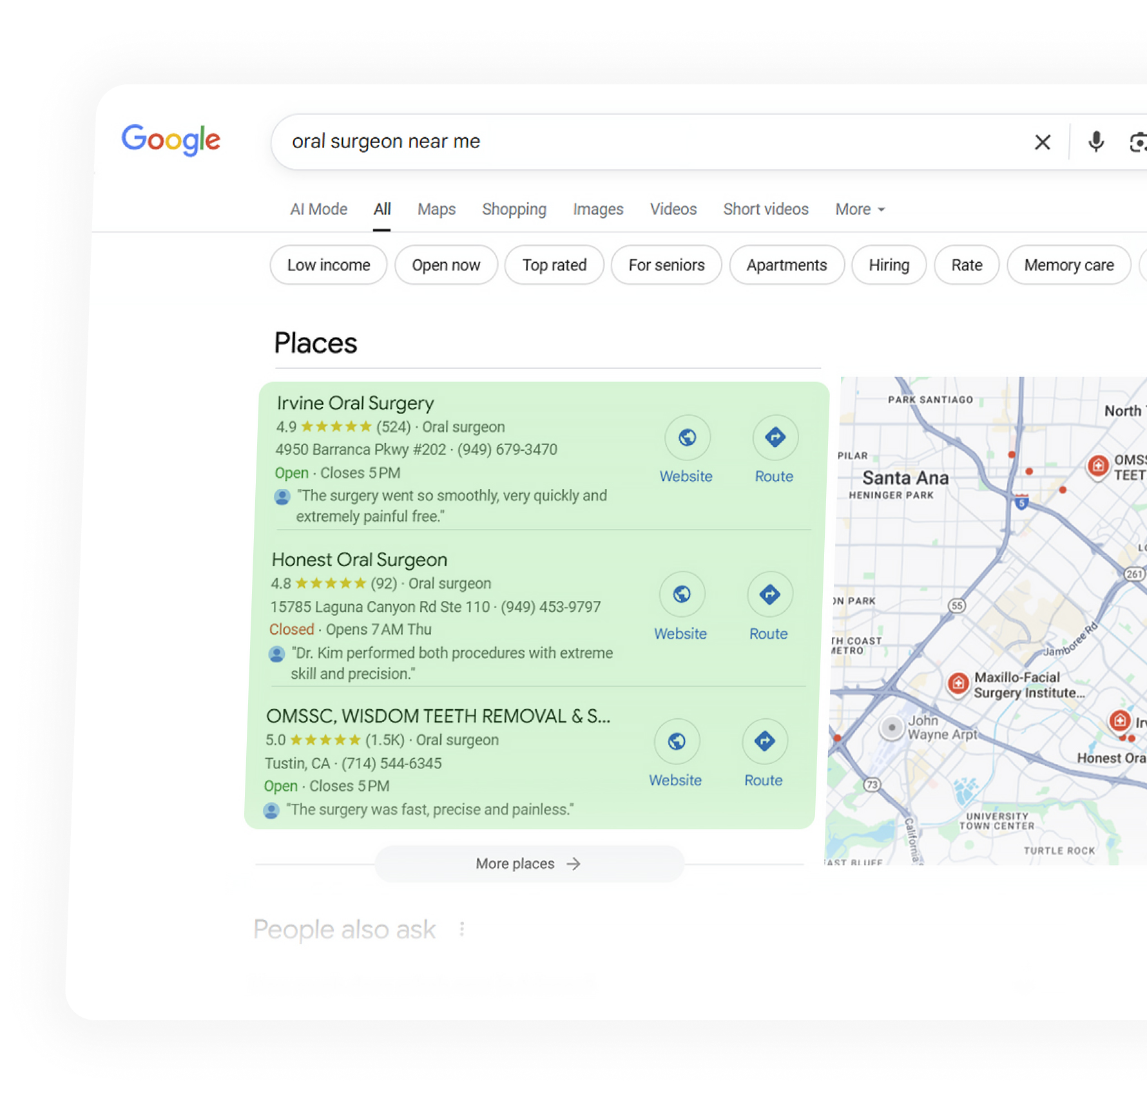Start voice search with microphone icon

(1095, 142)
